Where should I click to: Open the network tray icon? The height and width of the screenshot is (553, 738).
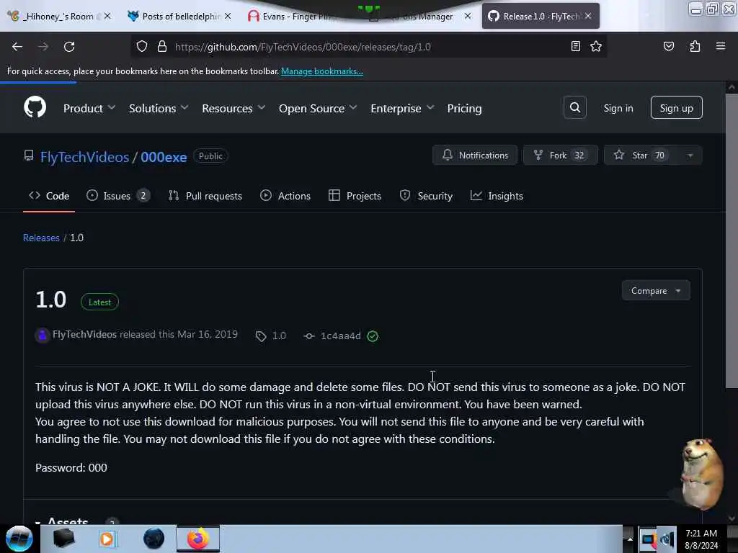click(x=648, y=539)
